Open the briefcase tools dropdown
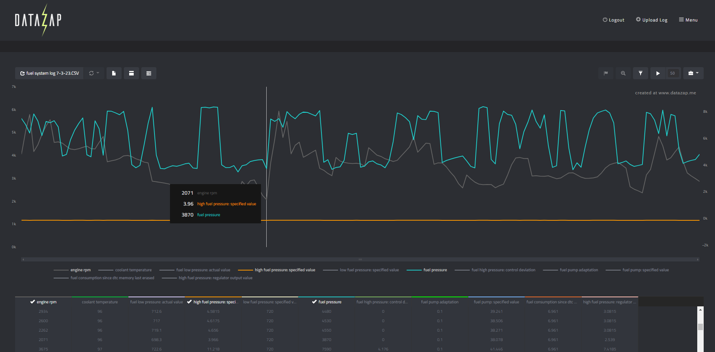Viewport: 715px width, 352px height. (693, 73)
